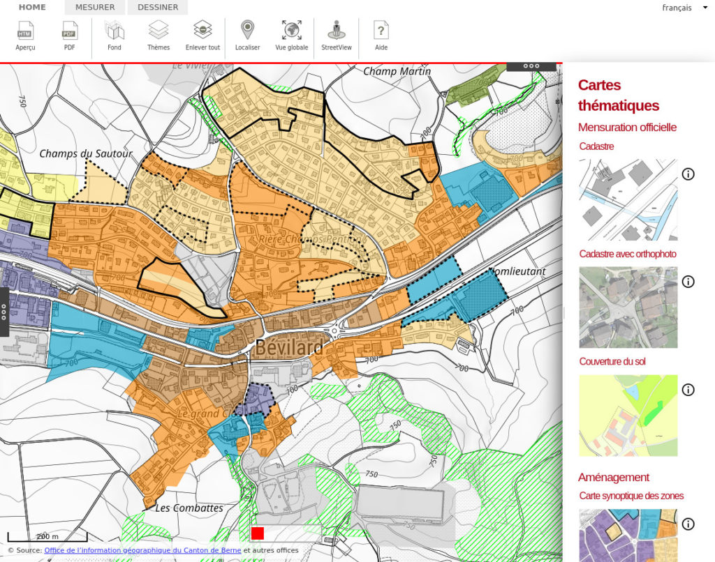Launch StreetView tool
This screenshot has width=715, height=562.
click(337, 36)
